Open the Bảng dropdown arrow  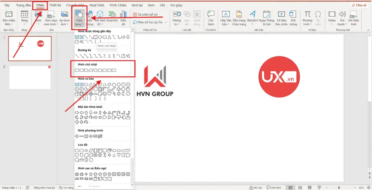click(x=24, y=24)
